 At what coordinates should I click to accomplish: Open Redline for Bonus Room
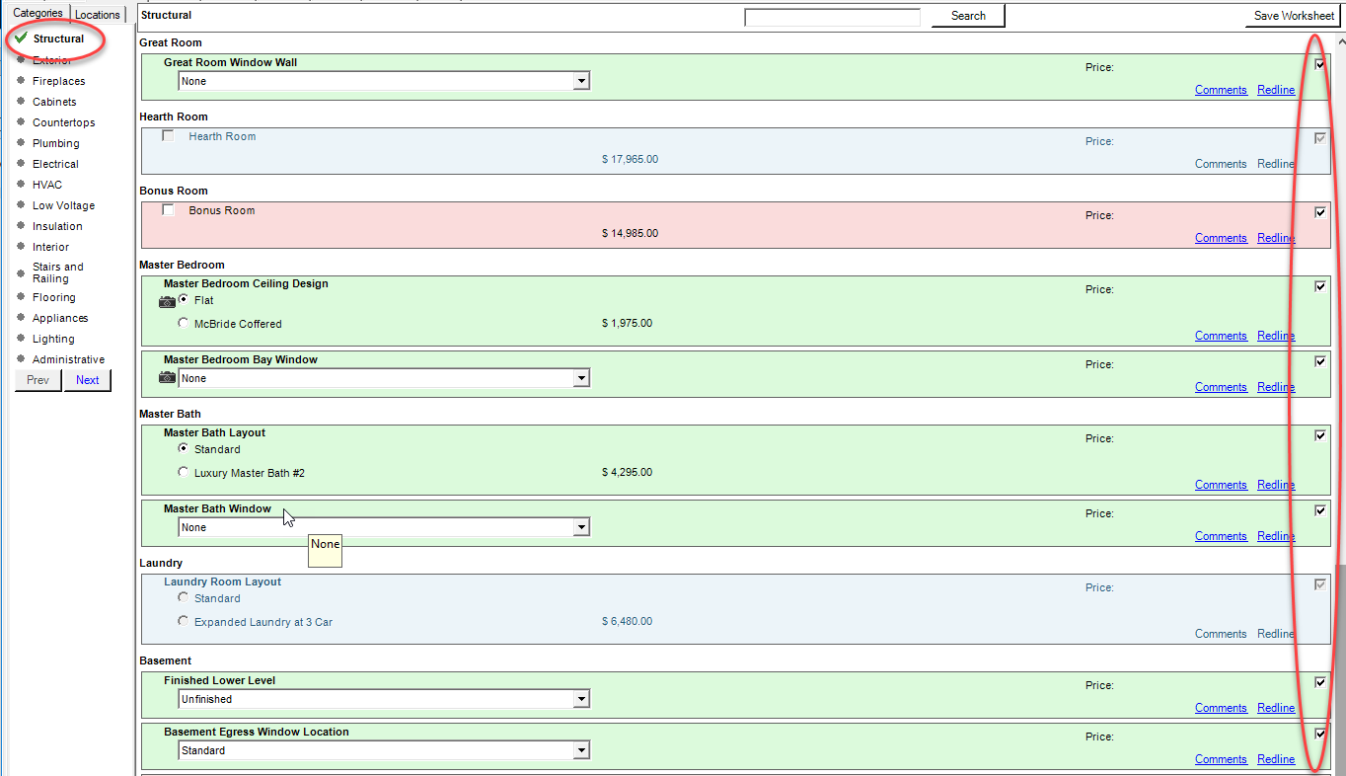(x=1276, y=238)
